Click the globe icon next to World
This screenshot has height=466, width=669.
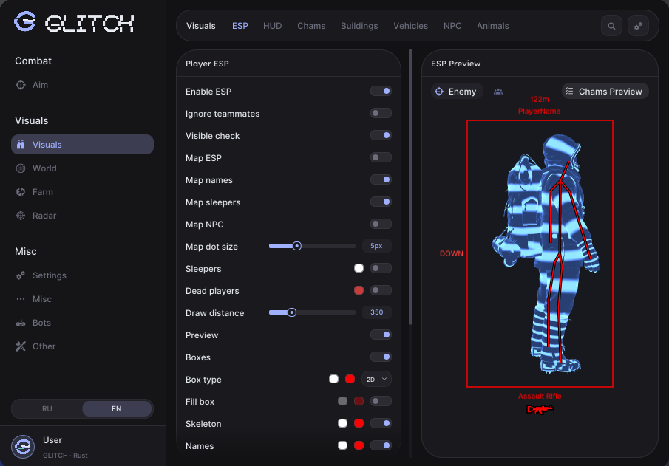pyautogui.click(x=21, y=168)
